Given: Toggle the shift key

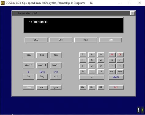Looking at the screenshot, I should [116, 77].
